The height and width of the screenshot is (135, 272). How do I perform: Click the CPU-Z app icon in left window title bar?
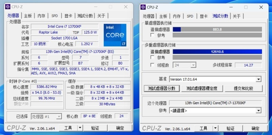(8, 7)
